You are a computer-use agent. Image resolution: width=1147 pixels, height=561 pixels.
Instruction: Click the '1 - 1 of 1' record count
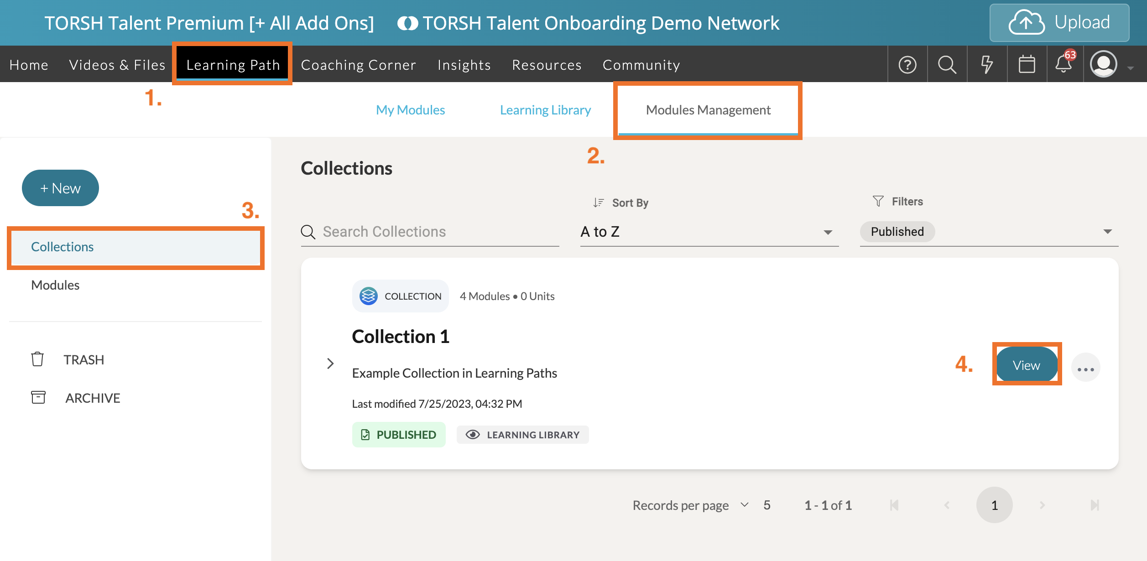click(x=828, y=505)
